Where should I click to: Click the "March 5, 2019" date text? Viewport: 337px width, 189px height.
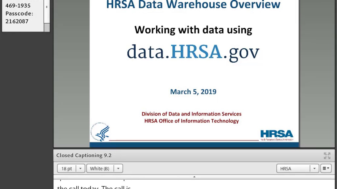click(193, 92)
